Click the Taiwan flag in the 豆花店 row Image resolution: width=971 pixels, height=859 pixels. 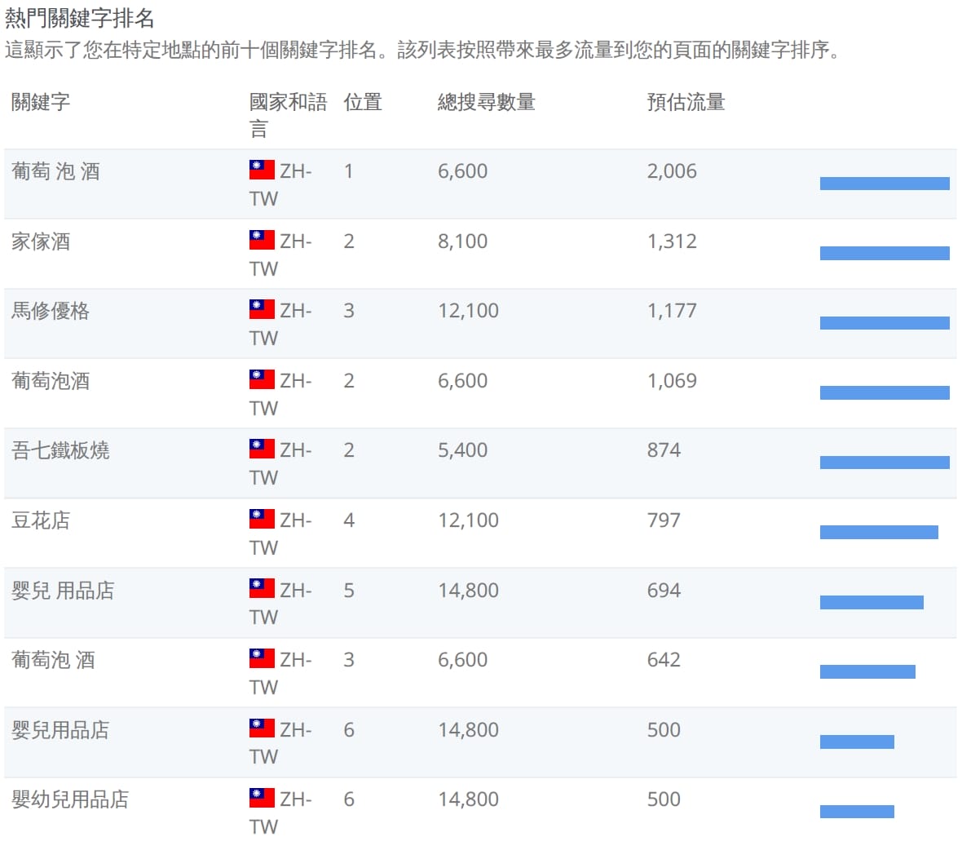pos(262,519)
